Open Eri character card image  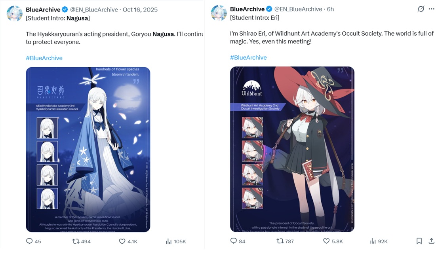(x=292, y=149)
